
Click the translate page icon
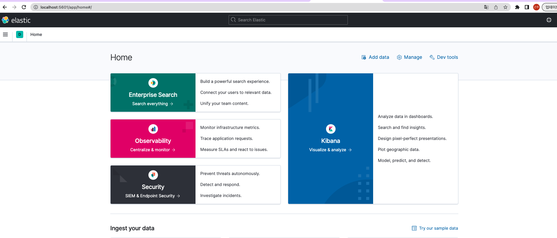point(486,7)
